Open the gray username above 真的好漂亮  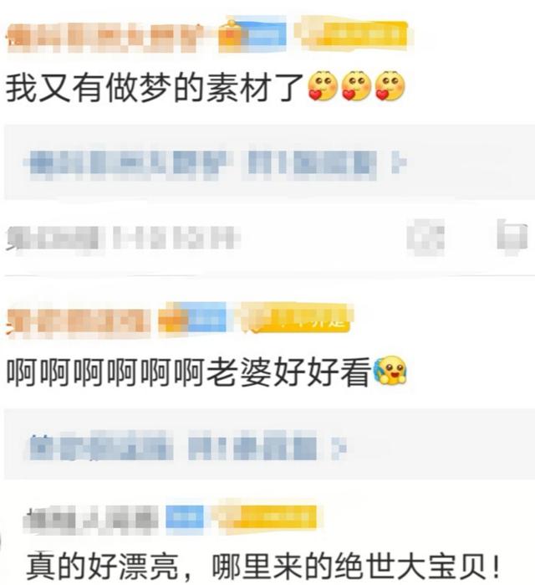point(92,519)
